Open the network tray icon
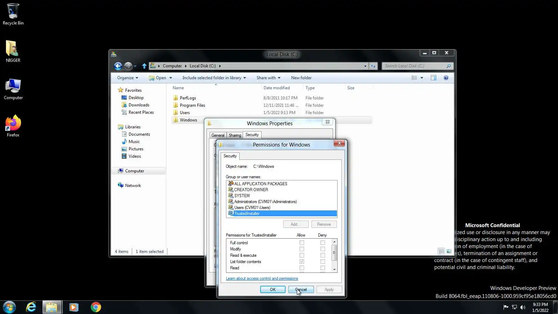The image size is (558, 314). [514, 307]
